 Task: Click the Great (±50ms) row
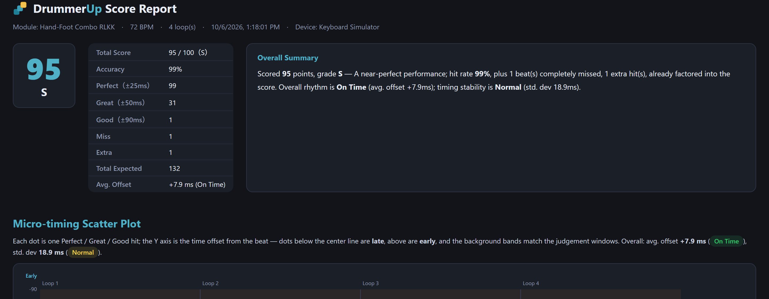pyautogui.click(x=160, y=103)
